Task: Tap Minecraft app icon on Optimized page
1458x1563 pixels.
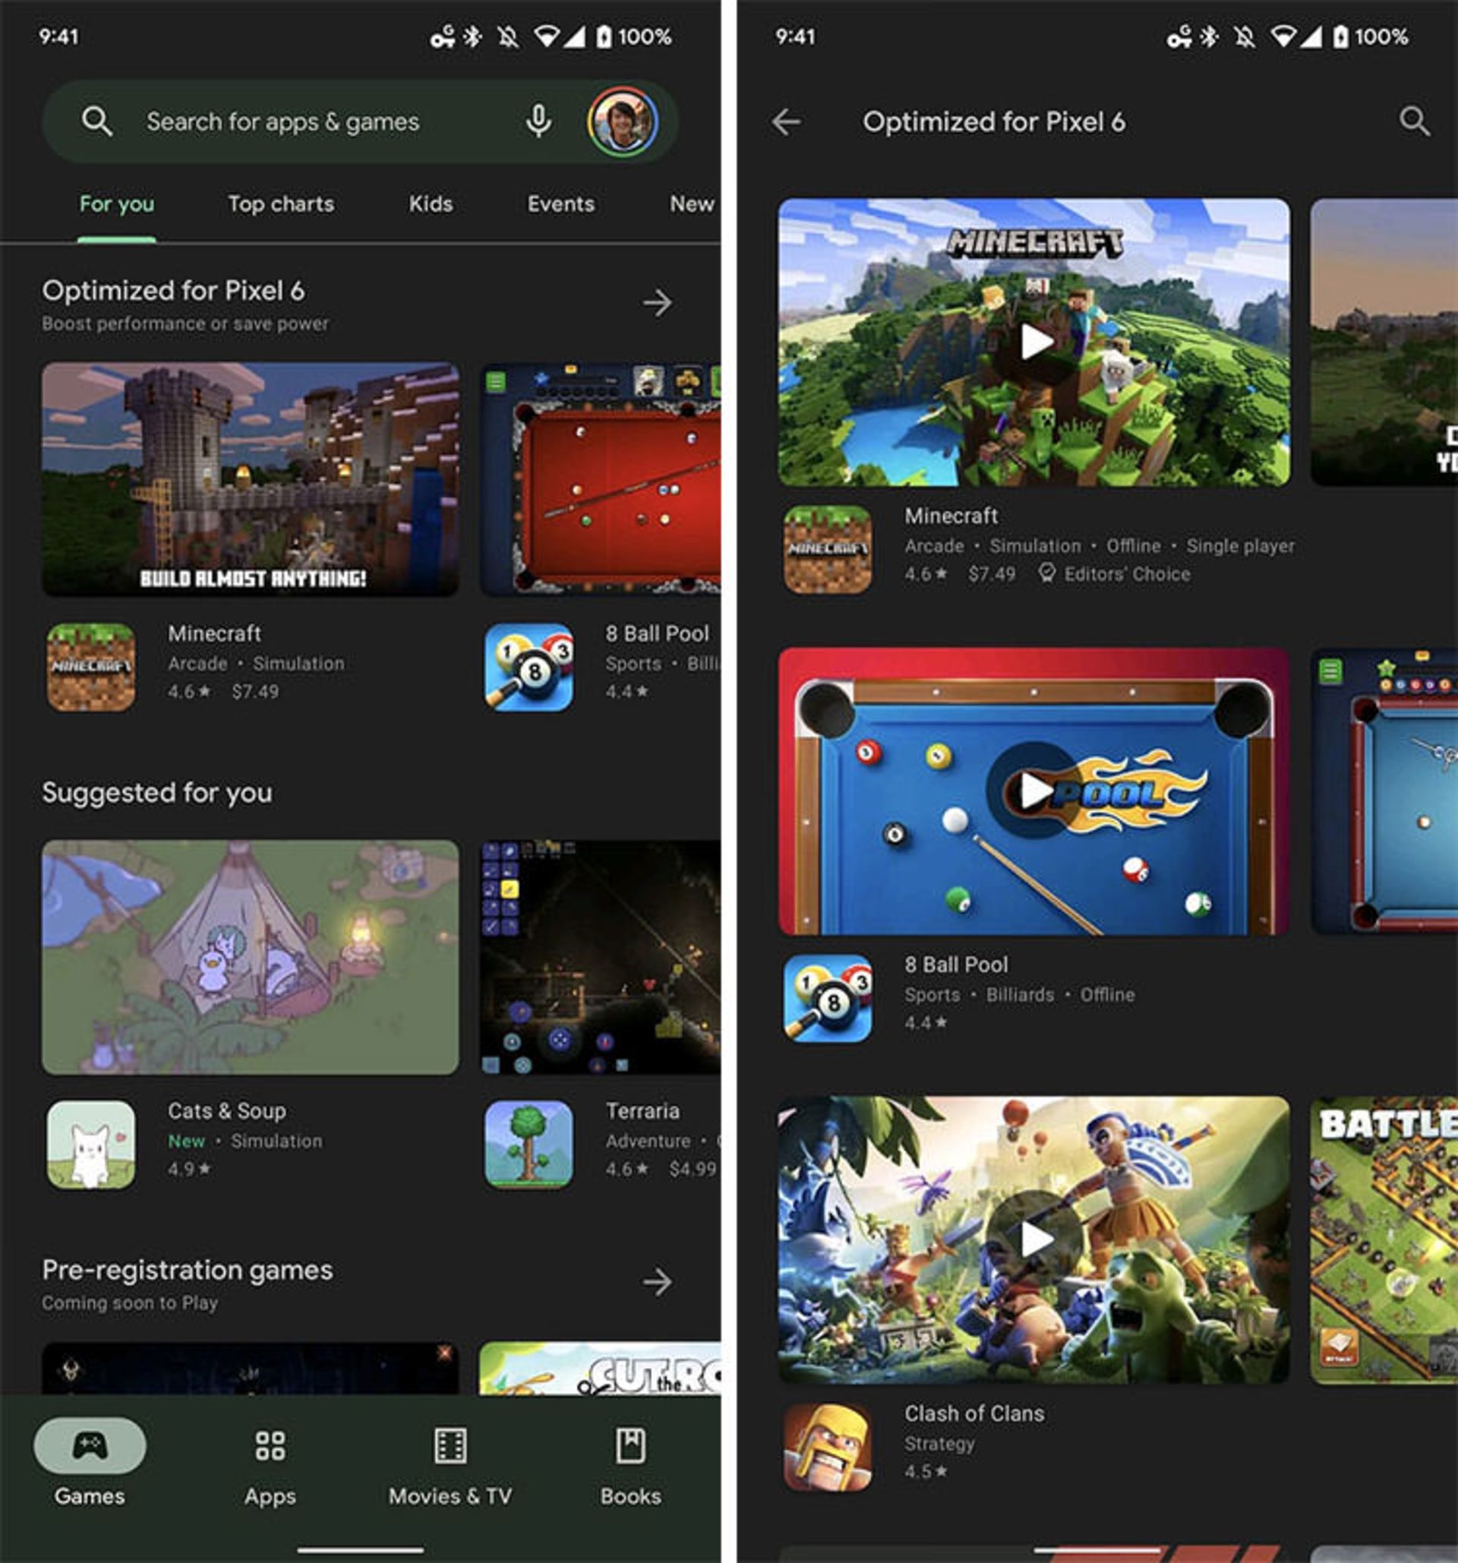Action: coord(827,550)
